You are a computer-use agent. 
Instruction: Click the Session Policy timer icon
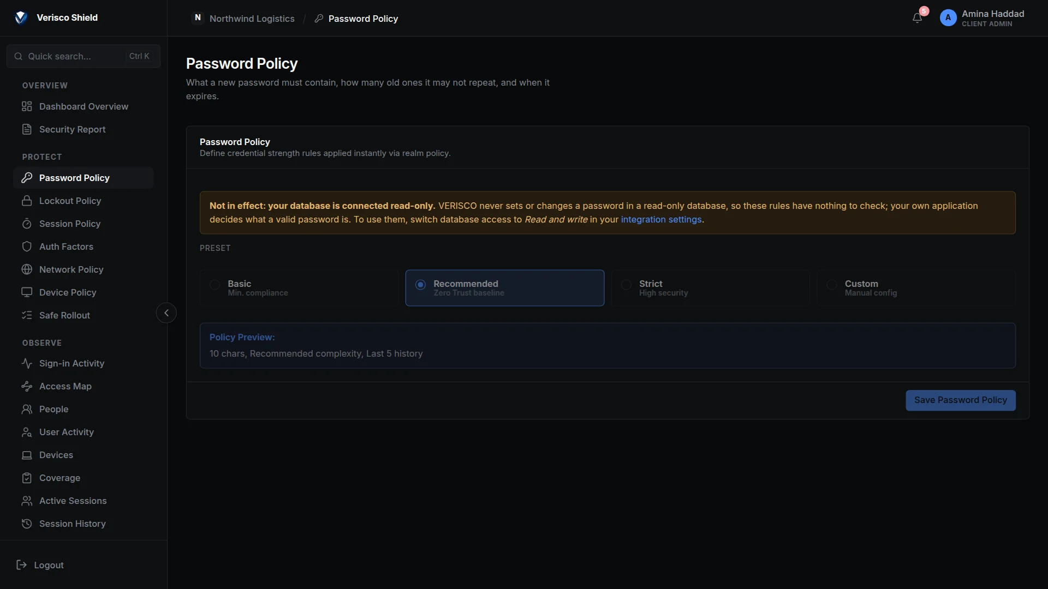click(x=27, y=224)
